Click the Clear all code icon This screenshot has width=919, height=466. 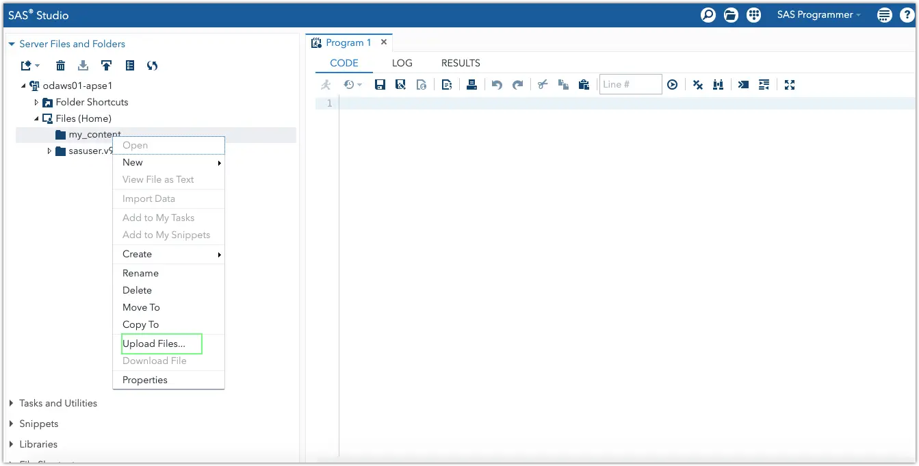pyautogui.click(x=698, y=85)
